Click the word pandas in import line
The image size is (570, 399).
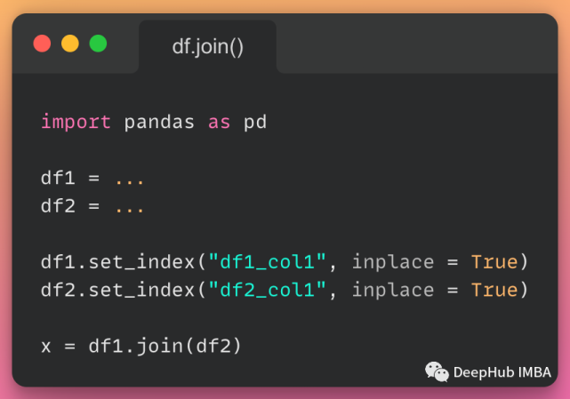[159, 123]
